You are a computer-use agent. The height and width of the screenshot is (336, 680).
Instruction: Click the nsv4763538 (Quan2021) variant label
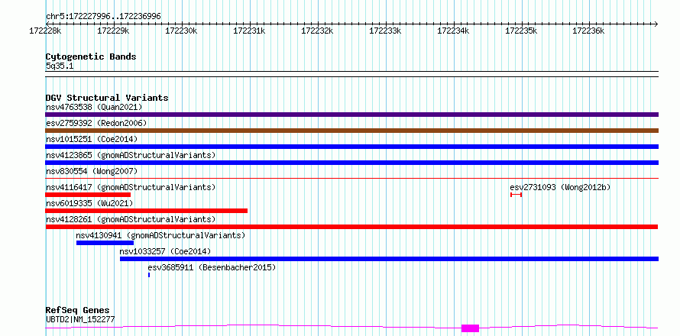click(94, 107)
